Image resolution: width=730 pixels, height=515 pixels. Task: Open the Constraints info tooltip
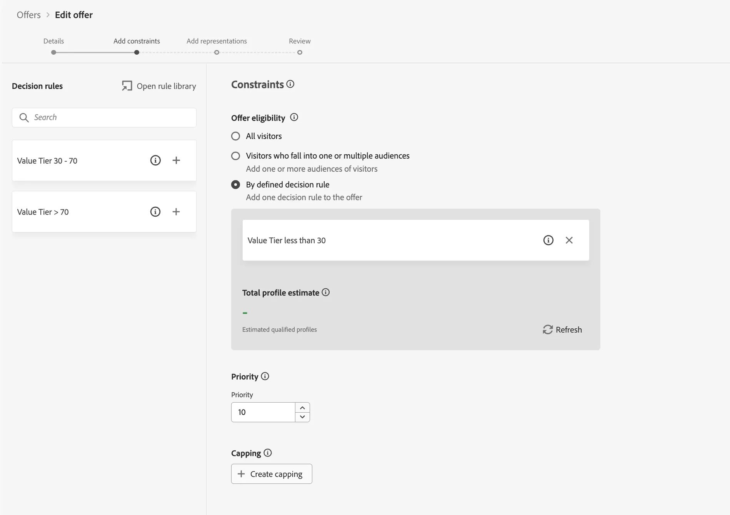(x=290, y=84)
